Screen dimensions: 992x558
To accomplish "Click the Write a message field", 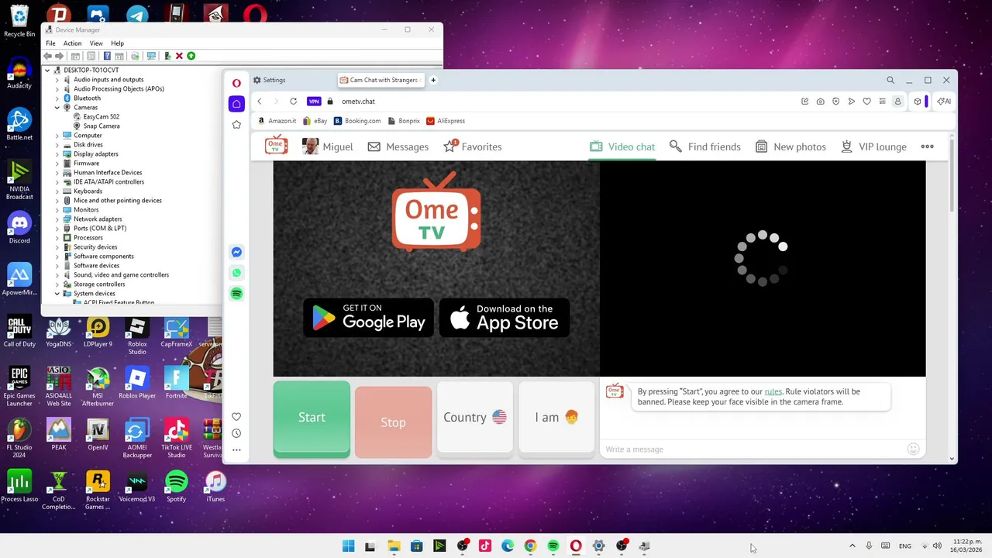I will [752, 449].
